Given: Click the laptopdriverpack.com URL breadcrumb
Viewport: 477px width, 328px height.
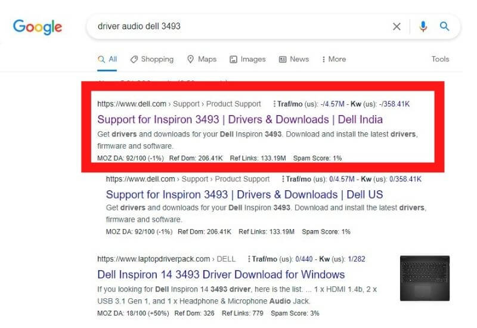Looking at the screenshot, I should point(154,259).
